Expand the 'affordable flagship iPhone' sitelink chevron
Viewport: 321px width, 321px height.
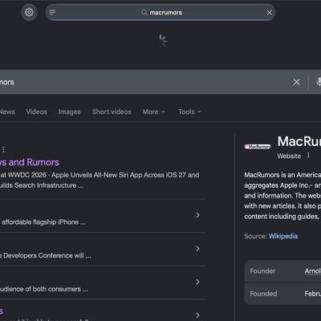tap(197, 215)
